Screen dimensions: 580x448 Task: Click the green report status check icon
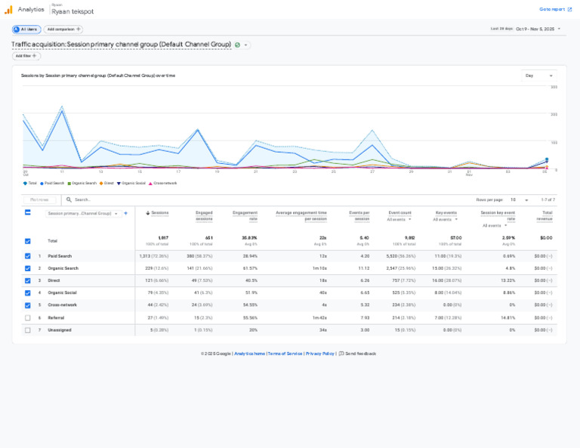click(237, 45)
